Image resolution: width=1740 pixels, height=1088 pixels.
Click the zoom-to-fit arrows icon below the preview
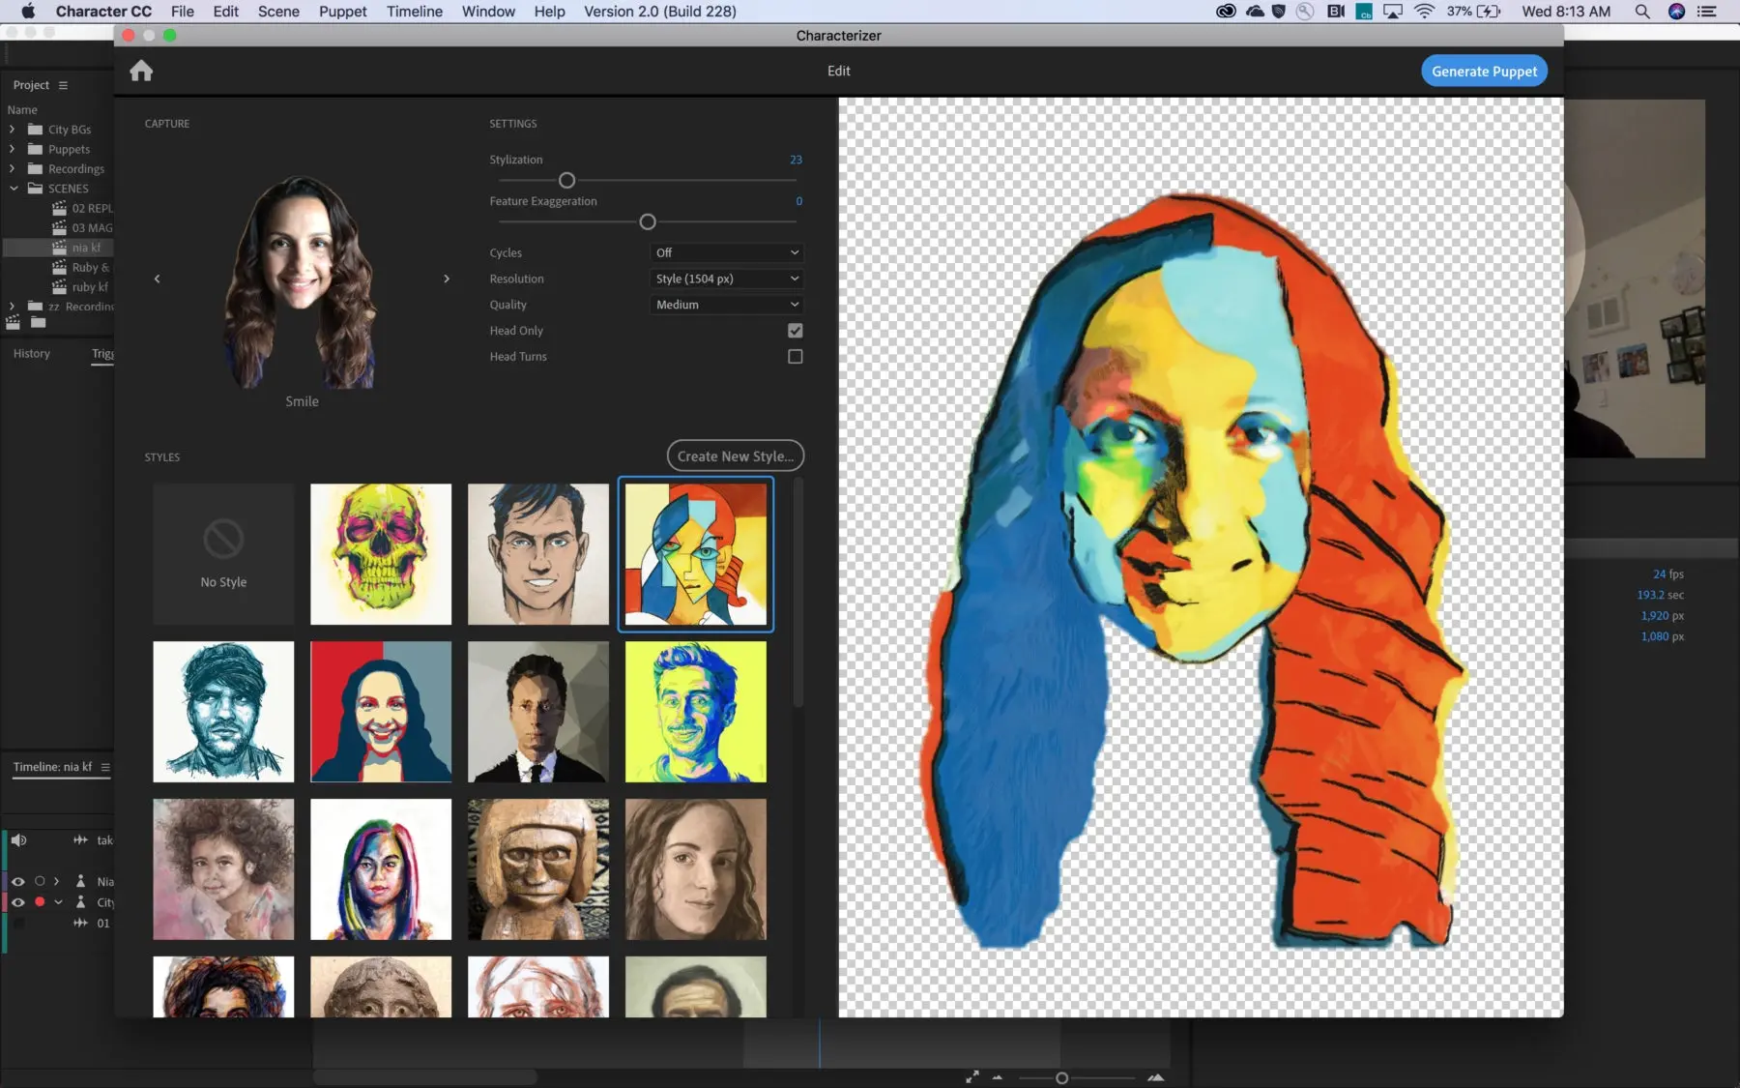pyautogui.click(x=972, y=1076)
